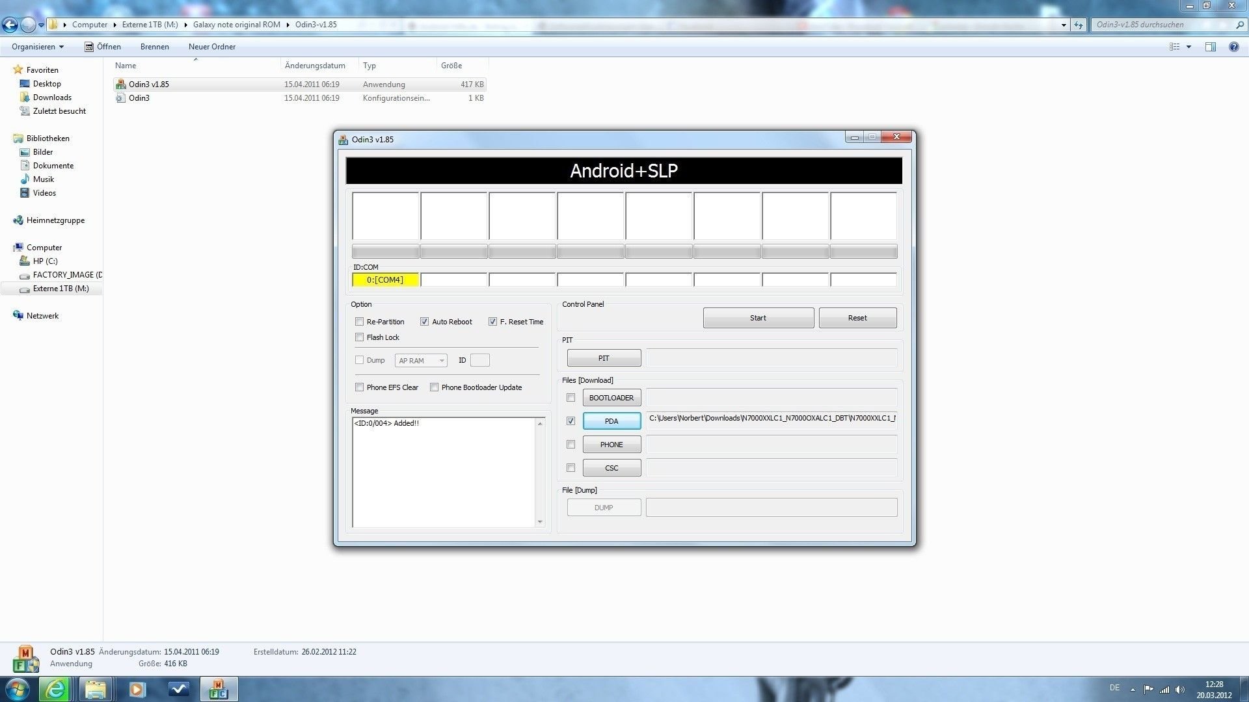Click Brennen in the Explorer toolbar
Image resolution: width=1249 pixels, height=702 pixels.
pyautogui.click(x=155, y=47)
